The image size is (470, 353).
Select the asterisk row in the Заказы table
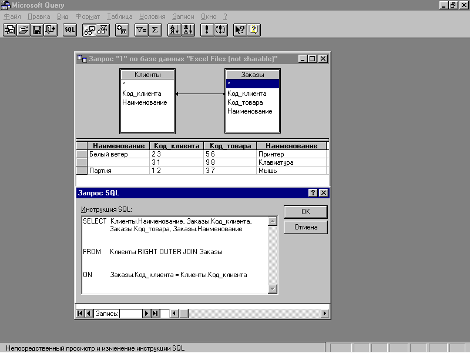[x=253, y=84]
